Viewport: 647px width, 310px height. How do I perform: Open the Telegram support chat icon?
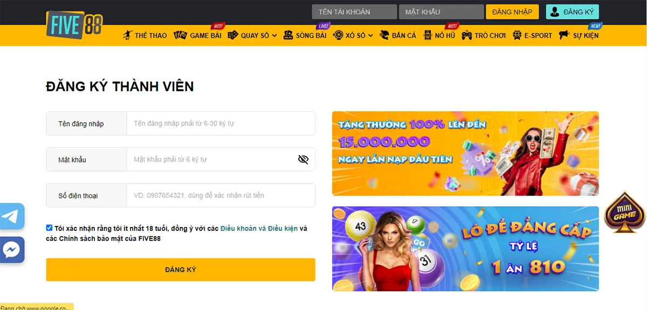(x=12, y=216)
